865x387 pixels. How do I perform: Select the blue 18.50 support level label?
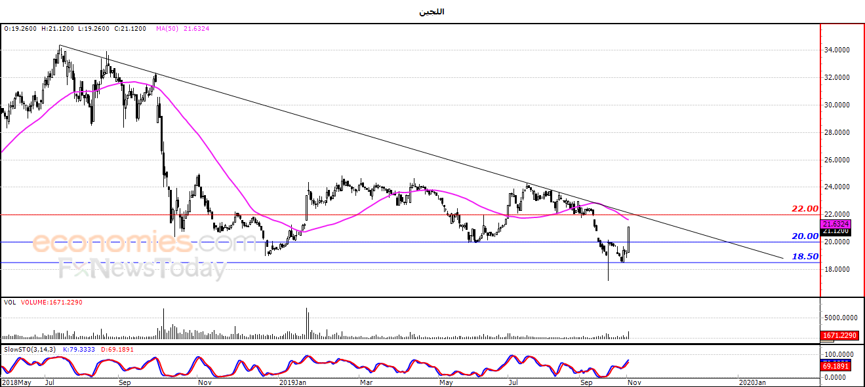pos(806,257)
